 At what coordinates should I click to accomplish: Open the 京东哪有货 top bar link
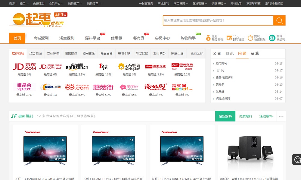pos(253,3)
